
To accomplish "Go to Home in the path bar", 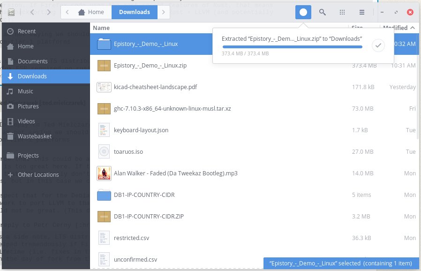I will click(x=91, y=12).
